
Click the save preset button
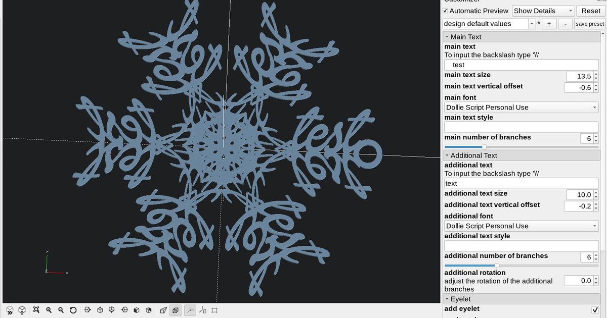pyautogui.click(x=589, y=23)
